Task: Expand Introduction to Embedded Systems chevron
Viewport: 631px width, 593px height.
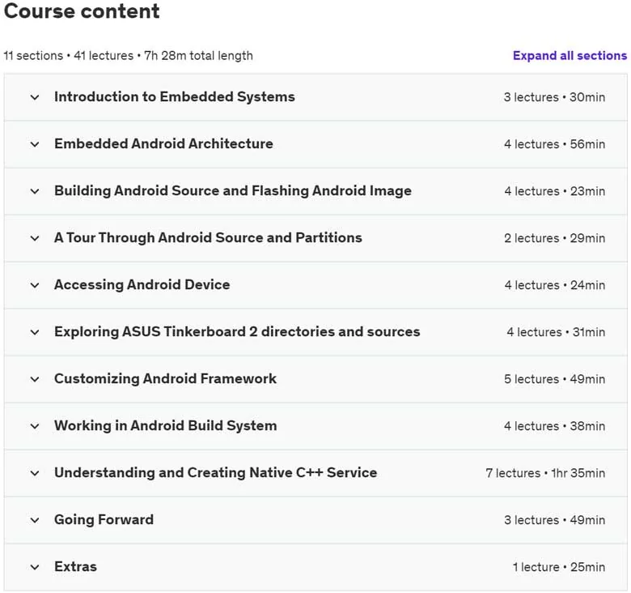Action: (35, 97)
